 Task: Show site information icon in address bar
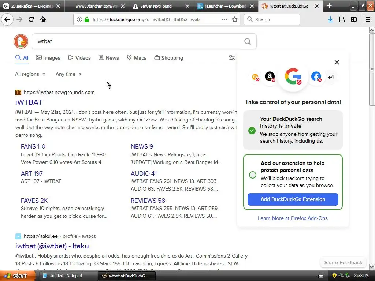[x=79, y=20]
